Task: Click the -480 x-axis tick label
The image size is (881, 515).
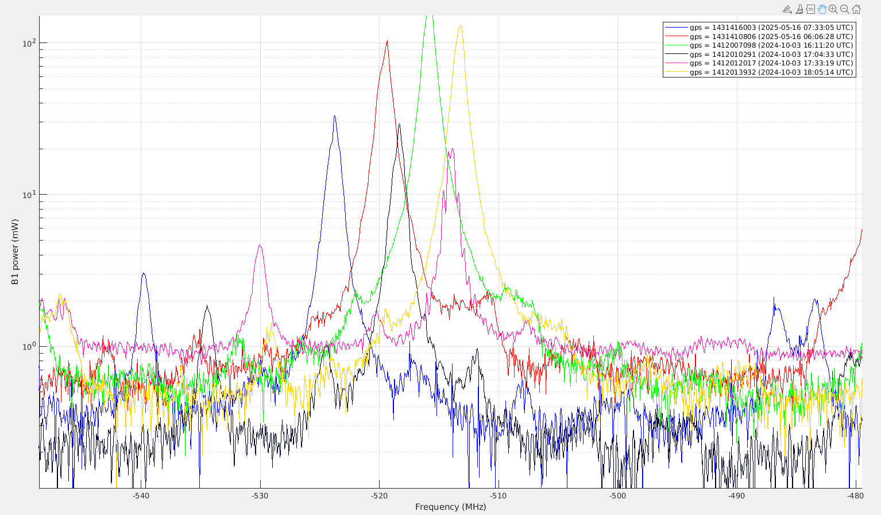Action: [855, 495]
